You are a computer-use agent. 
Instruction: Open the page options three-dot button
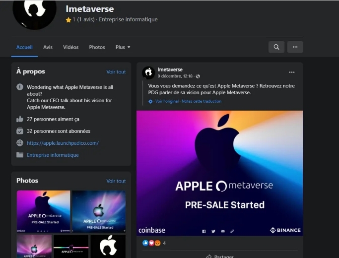click(x=295, y=47)
